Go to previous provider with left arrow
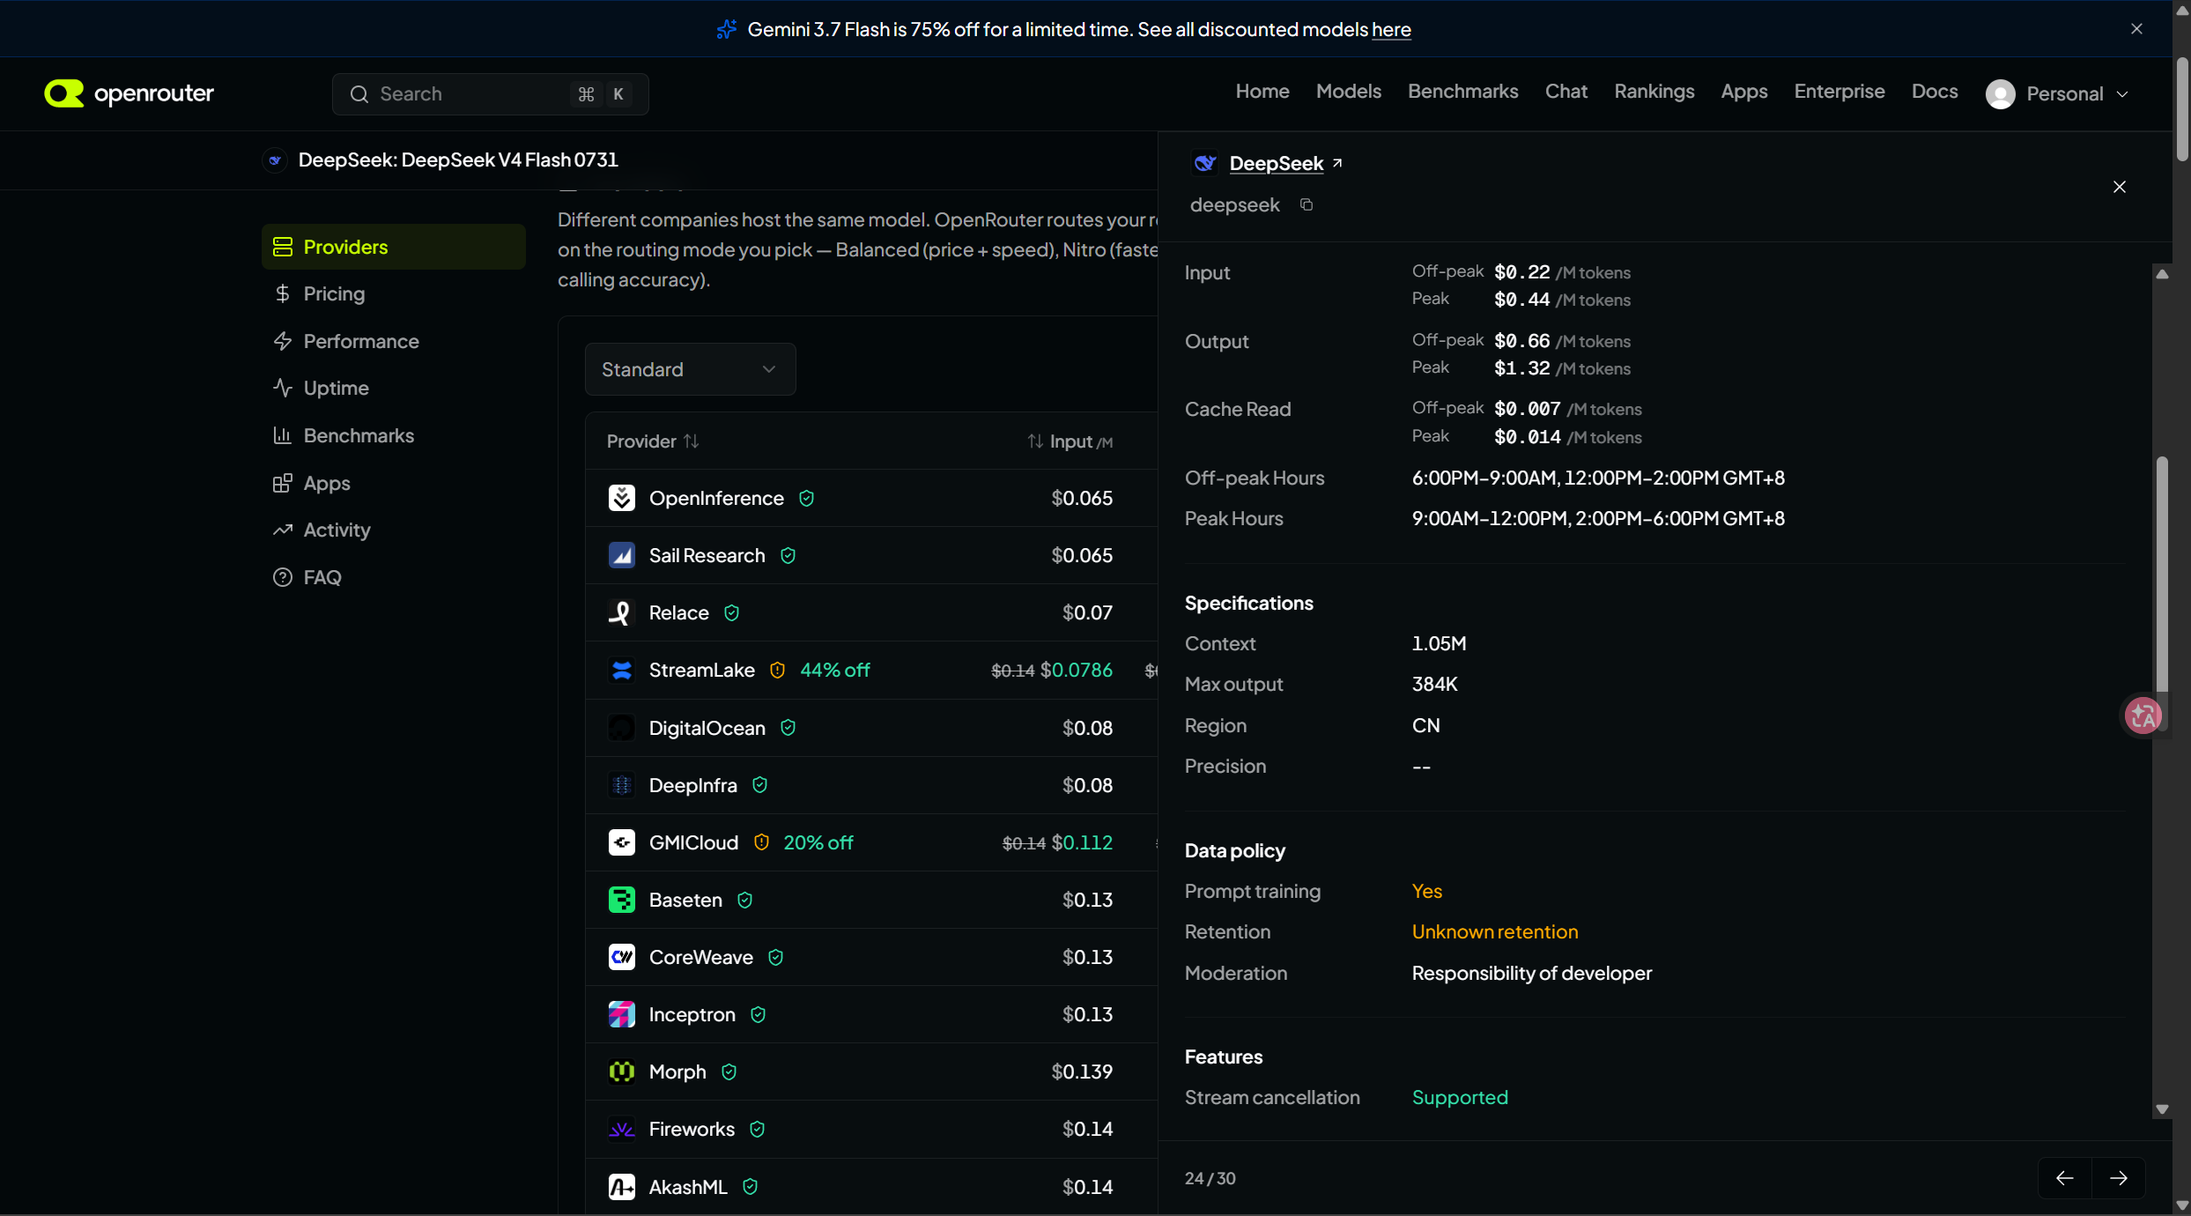2191x1216 pixels. 2064,1178
